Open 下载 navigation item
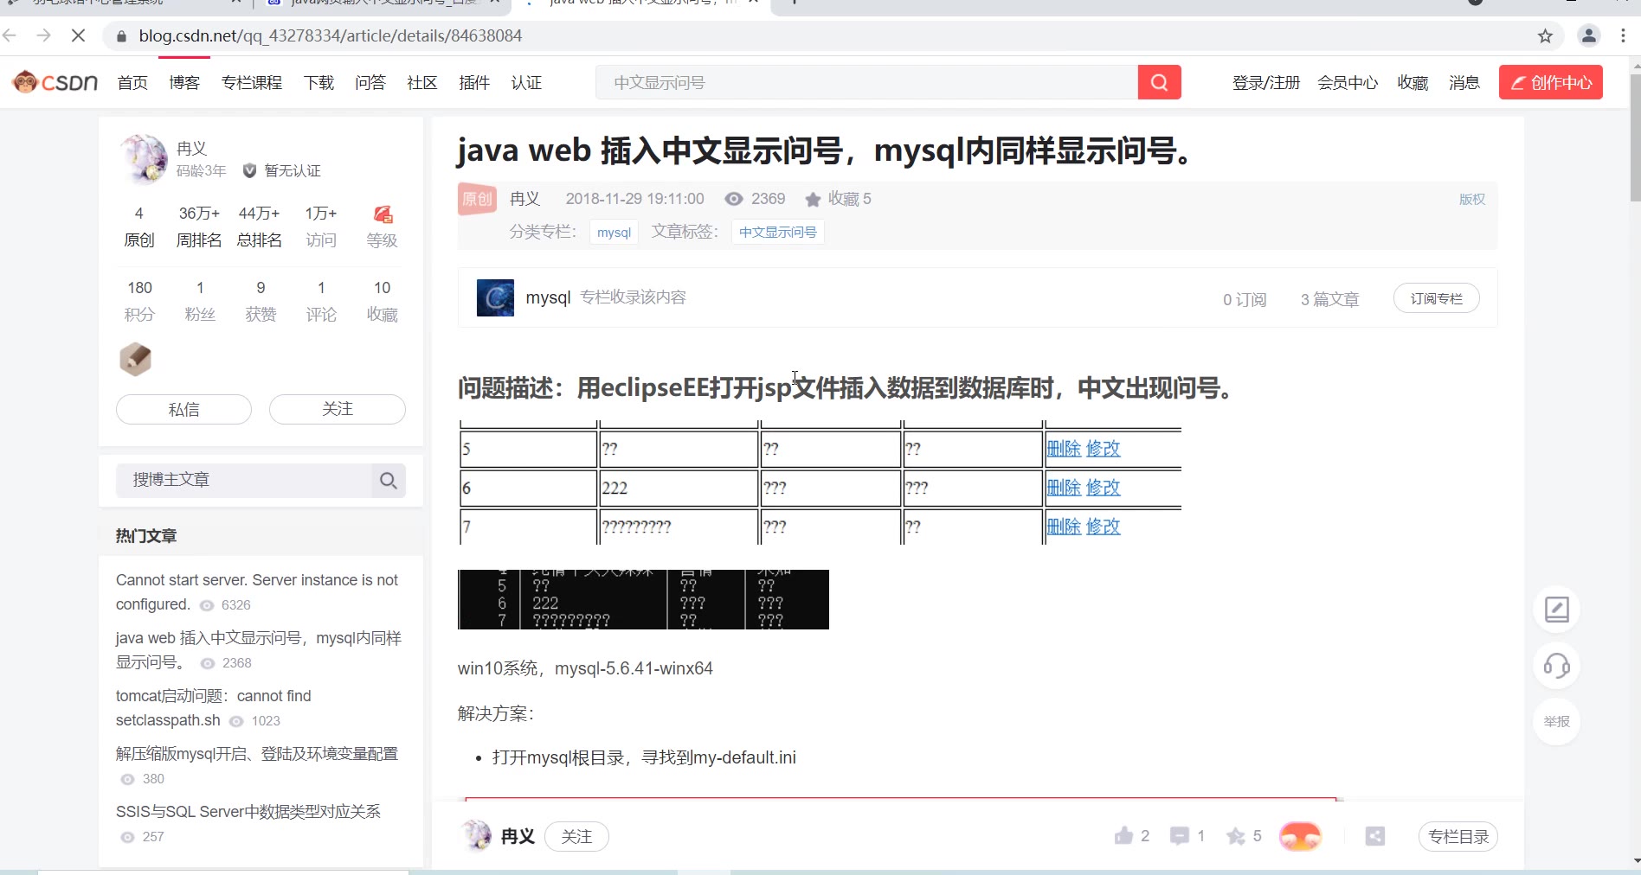Image resolution: width=1641 pixels, height=875 pixels. [319, 82]
